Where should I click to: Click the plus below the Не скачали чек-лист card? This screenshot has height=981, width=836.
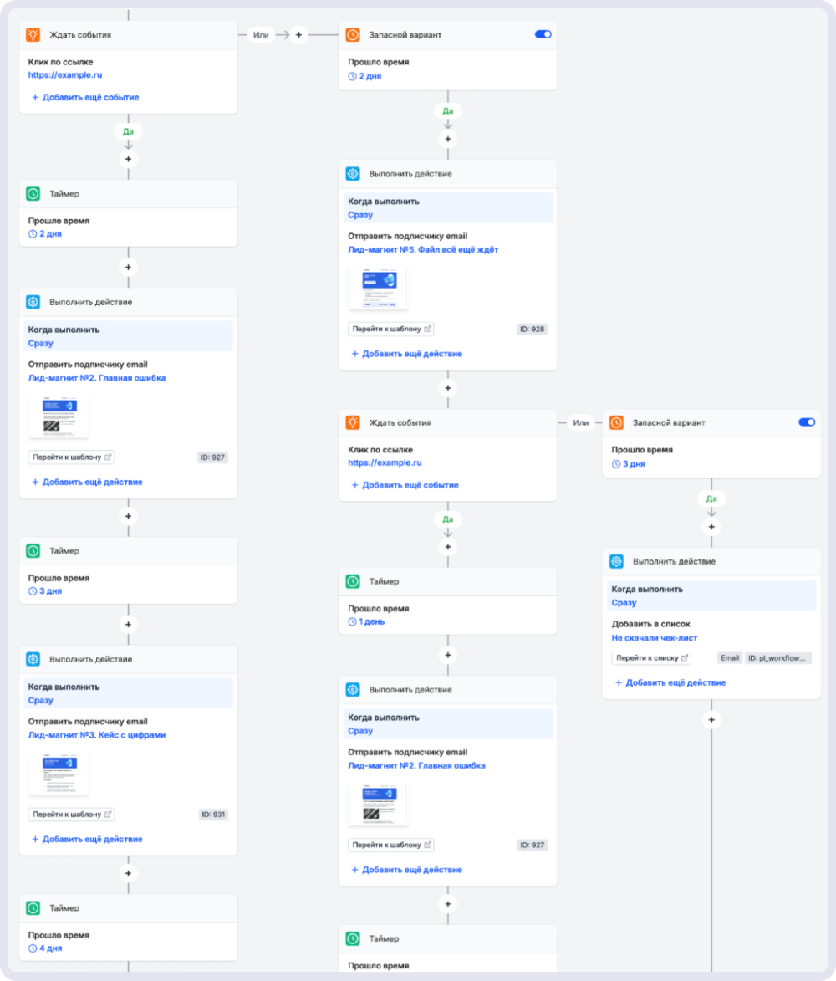pyautogui.click(x=711, y=719)
